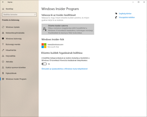Click the blurred Microsoft-fiók account entry
Screen dimensions: 147x117
[52, 46]
